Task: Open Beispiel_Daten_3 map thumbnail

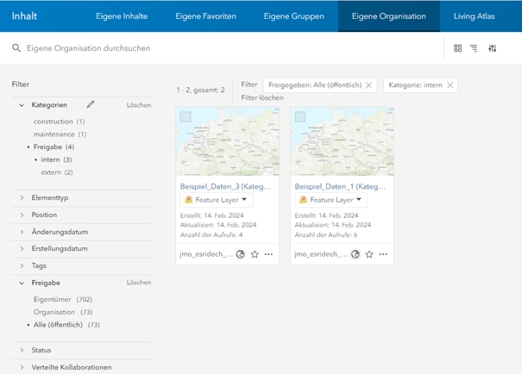Action: [x=228, y=141]
